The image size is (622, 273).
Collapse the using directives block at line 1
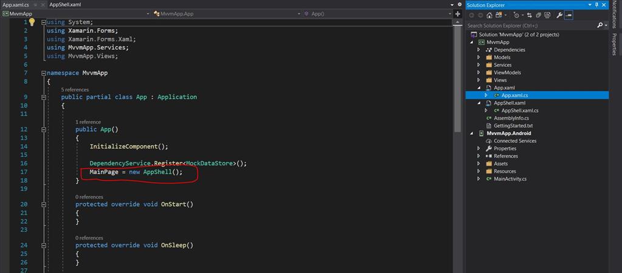[44, 22]
